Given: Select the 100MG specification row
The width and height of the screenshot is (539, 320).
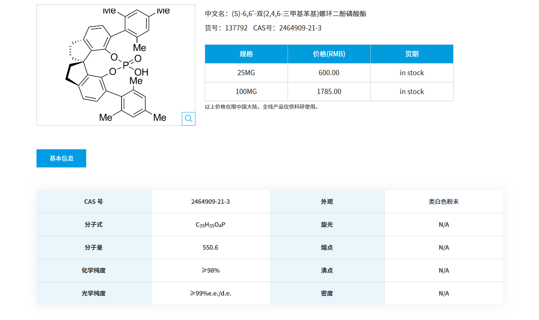Looking at the screenshot, I should pyautogui.click(x=246, y=91).
